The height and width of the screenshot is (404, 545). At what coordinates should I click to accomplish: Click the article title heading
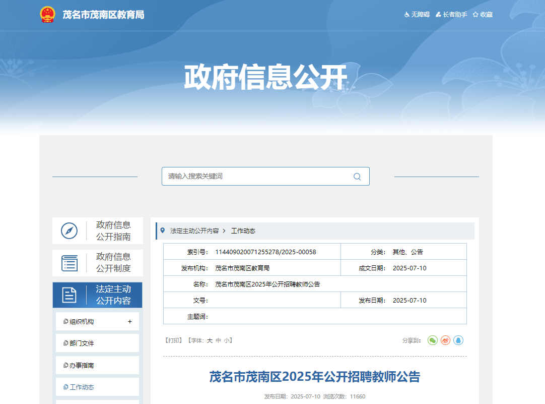[x=314, y=376]
